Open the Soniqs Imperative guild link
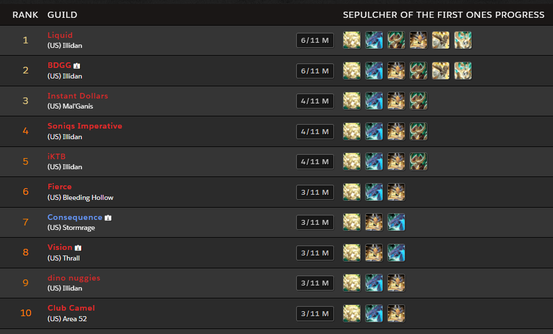553x334 pixels. click(84, 126)
